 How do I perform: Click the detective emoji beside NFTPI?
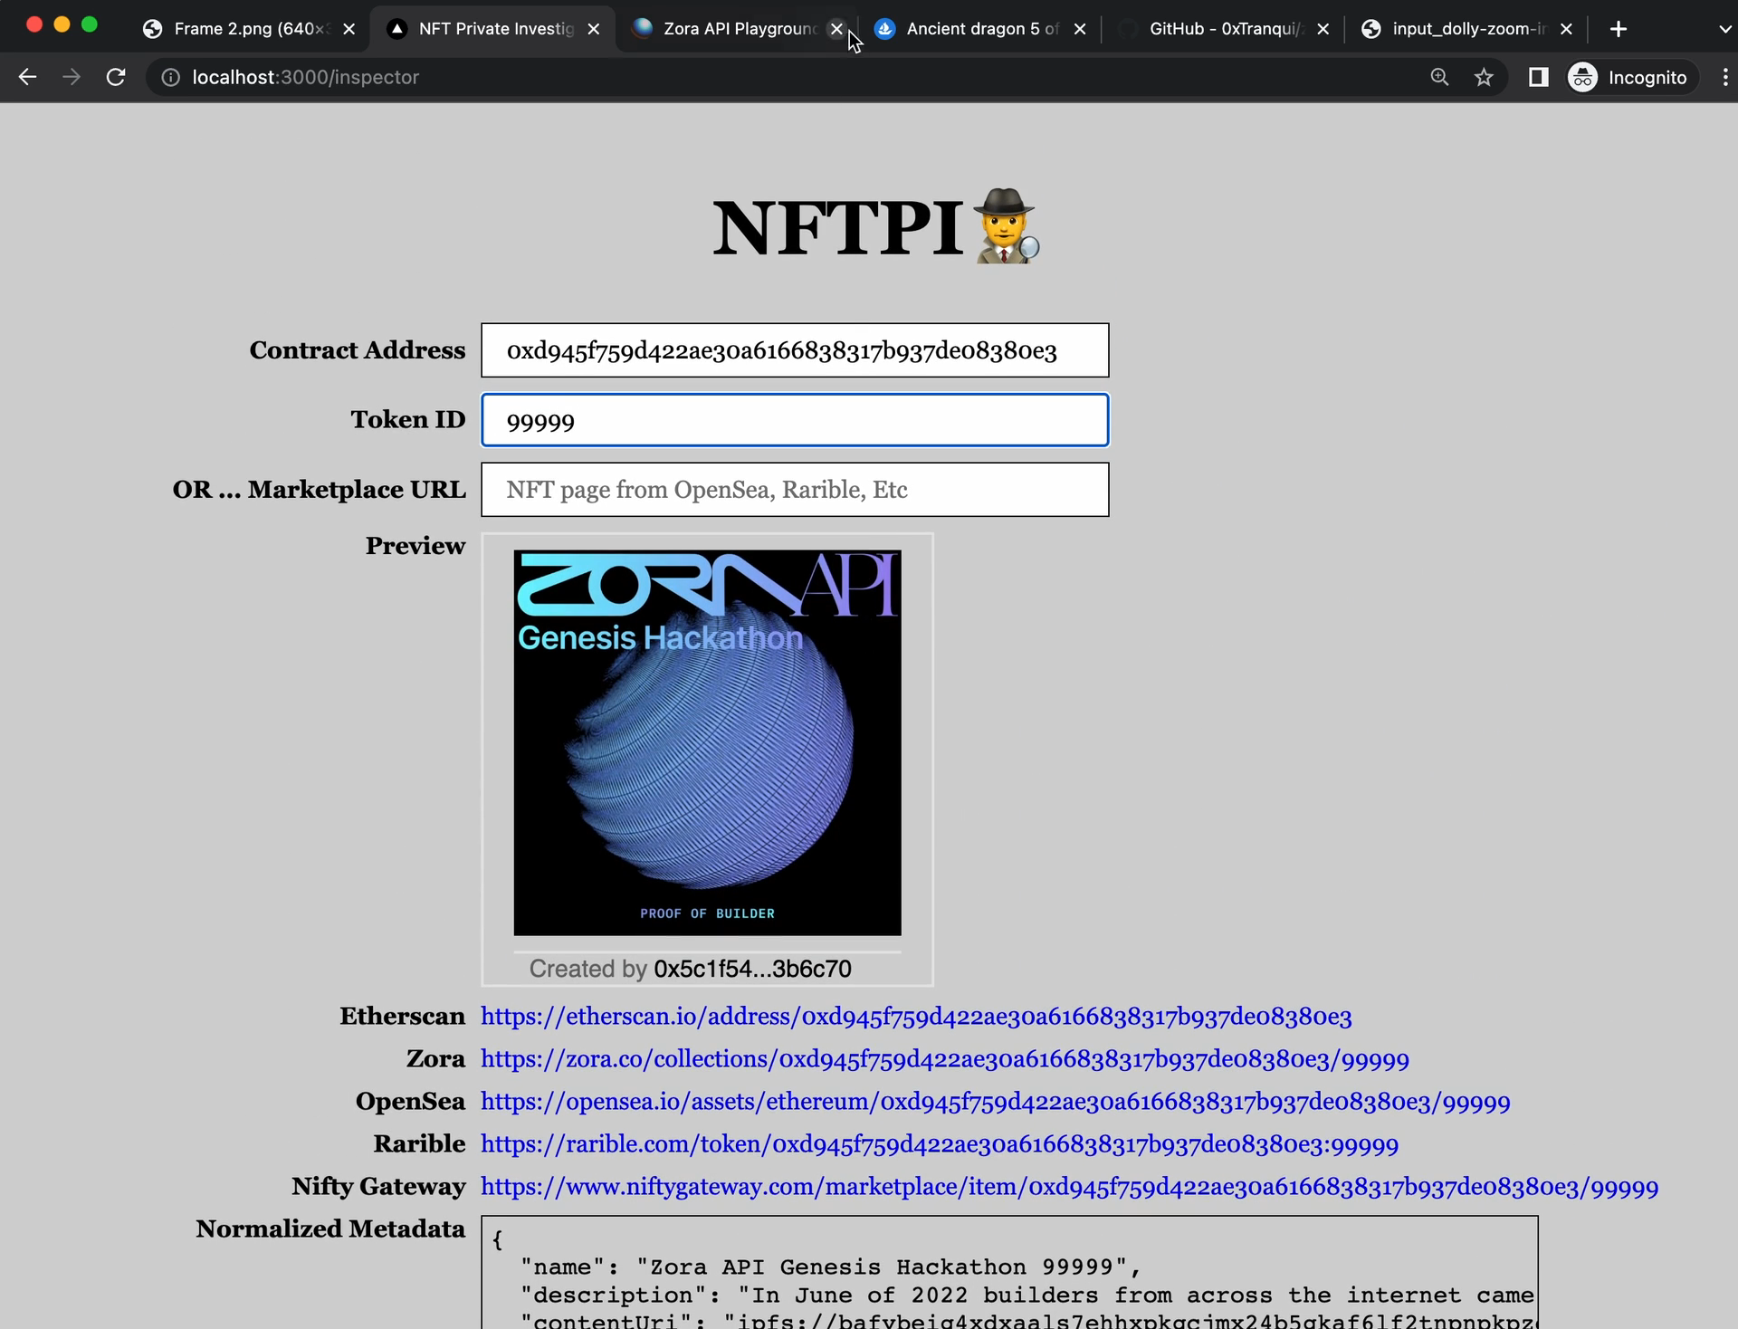point(1007,226)
